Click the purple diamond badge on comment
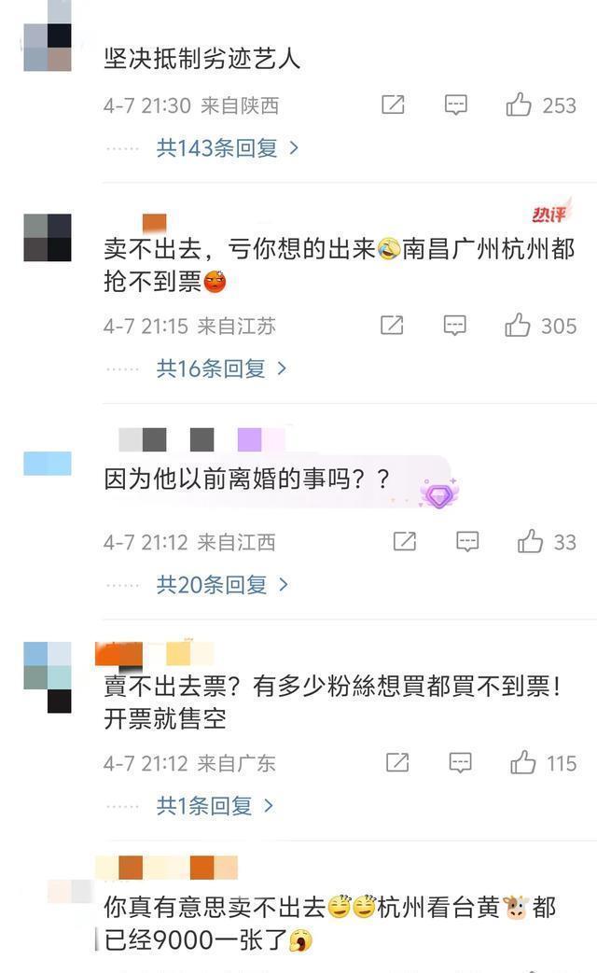 (x=438, y=494)
